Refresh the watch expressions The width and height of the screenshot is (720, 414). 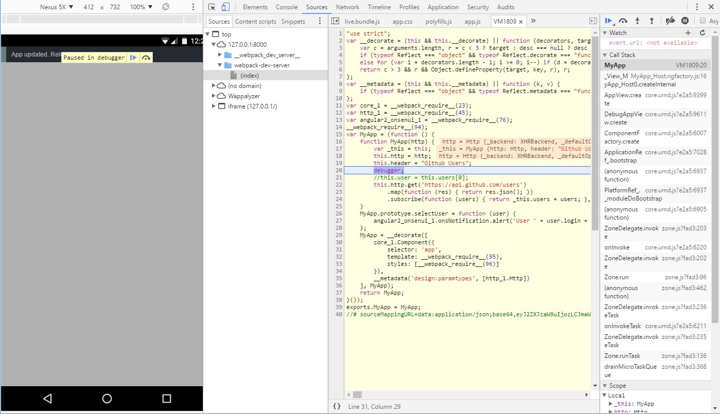pos(703,33)
